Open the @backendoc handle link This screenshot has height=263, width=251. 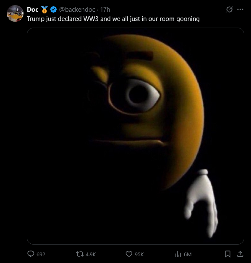click(77, 10)
